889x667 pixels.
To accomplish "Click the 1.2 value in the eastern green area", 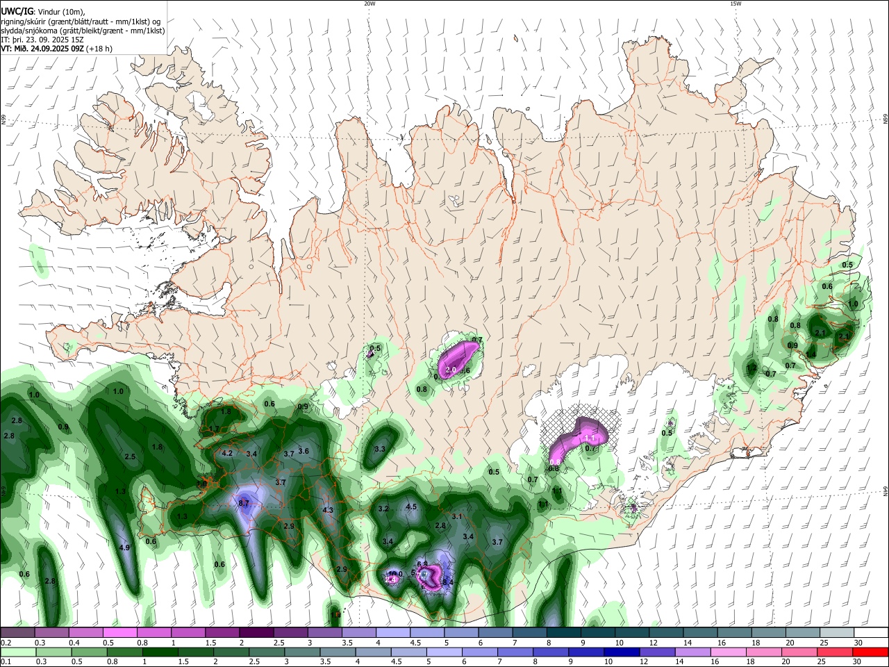I will [x=751, y=367].
